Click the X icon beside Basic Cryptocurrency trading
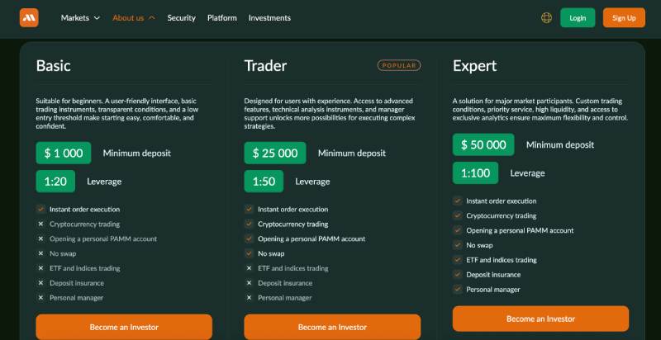The image size is (661, 340). [x=40, y=224]
